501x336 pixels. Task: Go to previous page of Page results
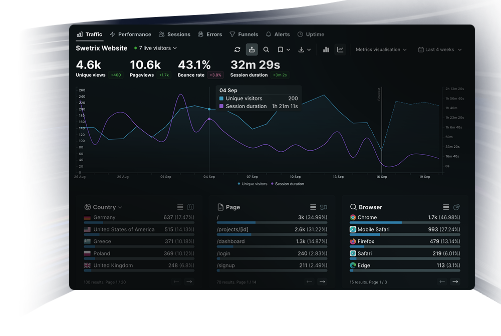309,281
